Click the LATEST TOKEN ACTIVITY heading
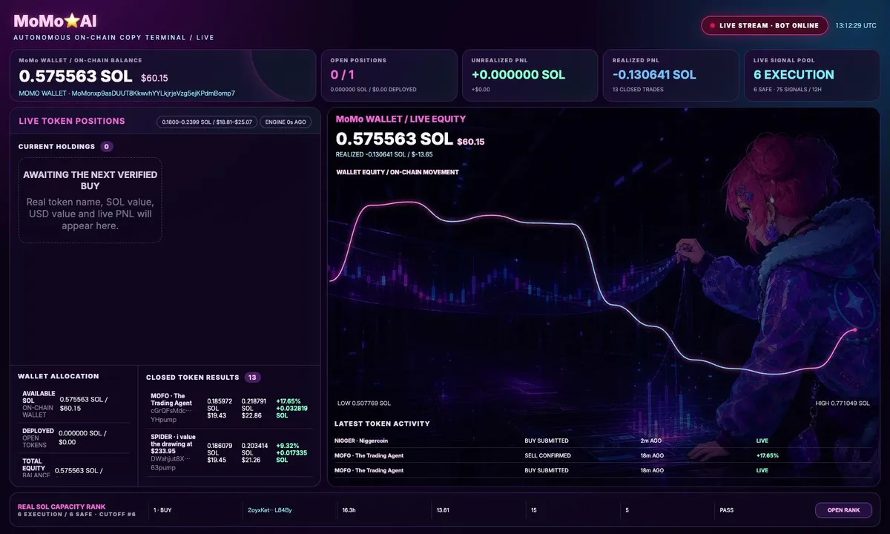890x534 pixels. tap(382, 423)
